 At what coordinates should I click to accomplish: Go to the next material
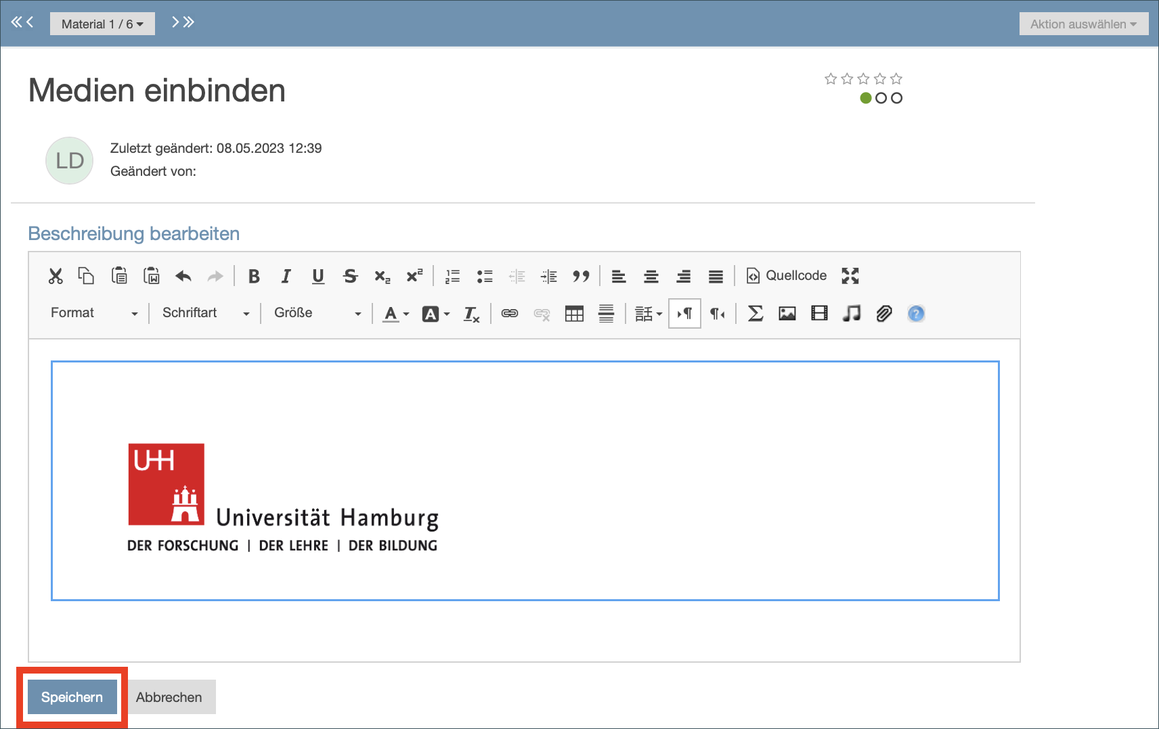point(175,22)
